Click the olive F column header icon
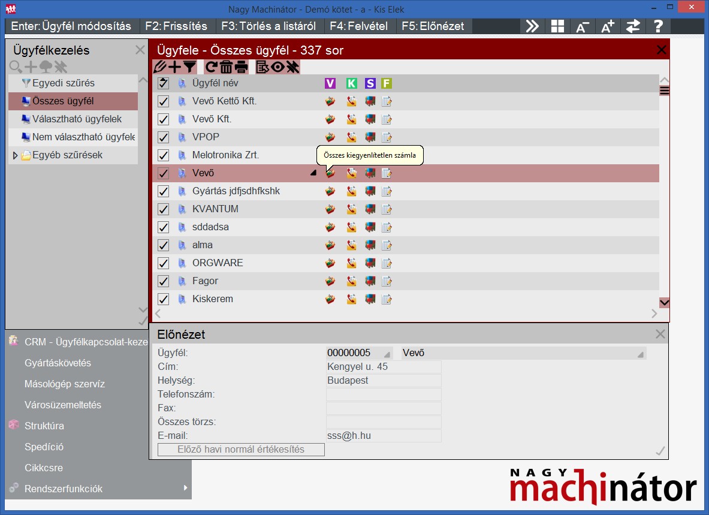Screen dimensions: 709x515 pyautogui.click(x=386, y=83)
